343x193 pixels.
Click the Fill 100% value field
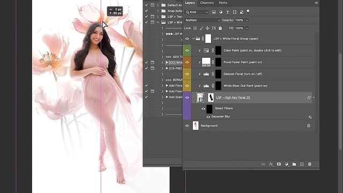(x=240, y=28)
